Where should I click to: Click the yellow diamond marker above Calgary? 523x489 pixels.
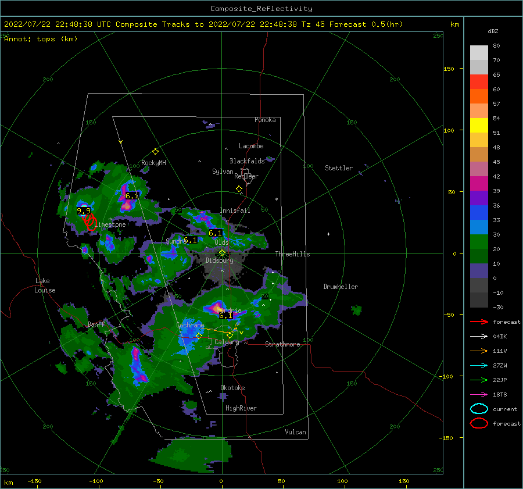click(230, 335)
